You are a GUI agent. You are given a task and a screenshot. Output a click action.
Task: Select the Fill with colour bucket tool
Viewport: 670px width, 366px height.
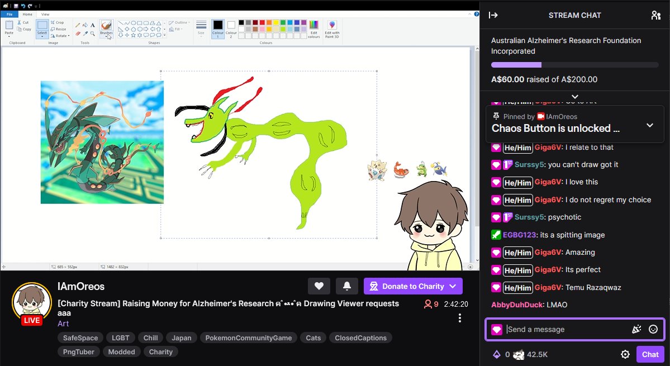click(x=85, y=25)
